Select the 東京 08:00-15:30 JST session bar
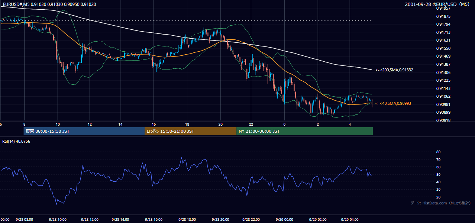The width and height of the screenshot is (475, 223). 84,131
